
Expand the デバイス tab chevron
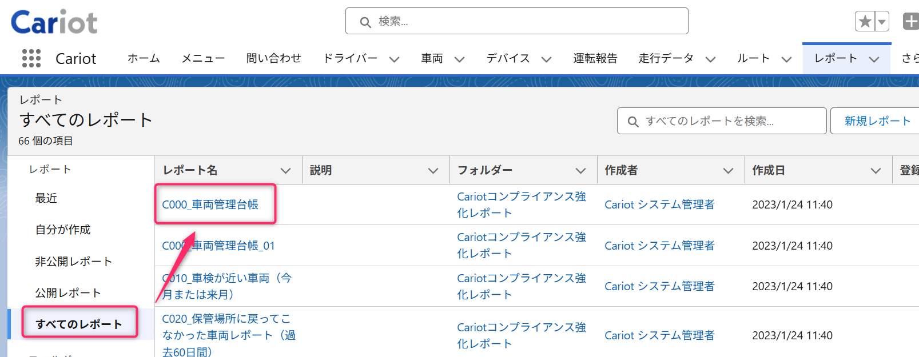[546, 59]
